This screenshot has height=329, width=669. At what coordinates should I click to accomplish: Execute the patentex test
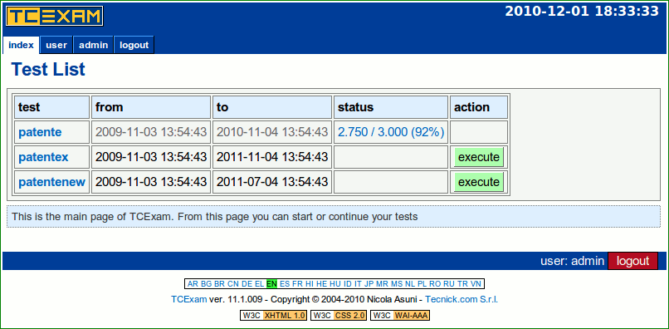[479, 157]
